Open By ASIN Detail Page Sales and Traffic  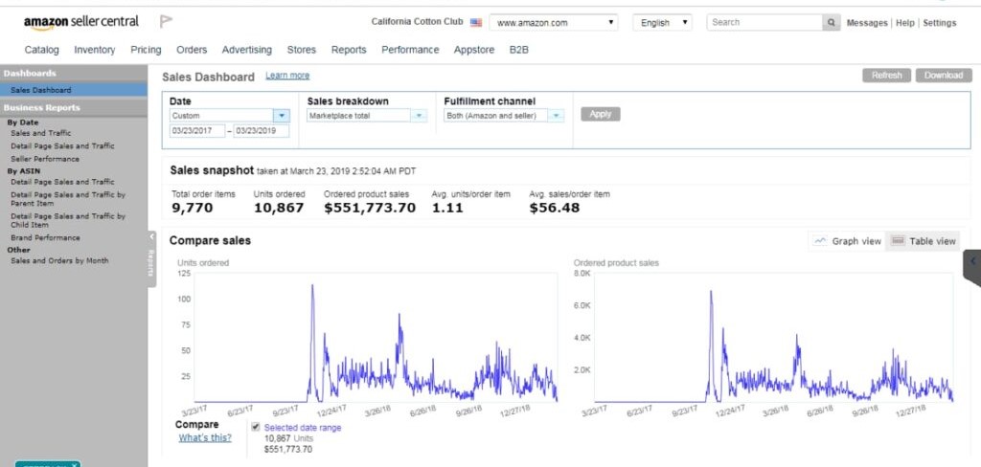tap(62, 182)
